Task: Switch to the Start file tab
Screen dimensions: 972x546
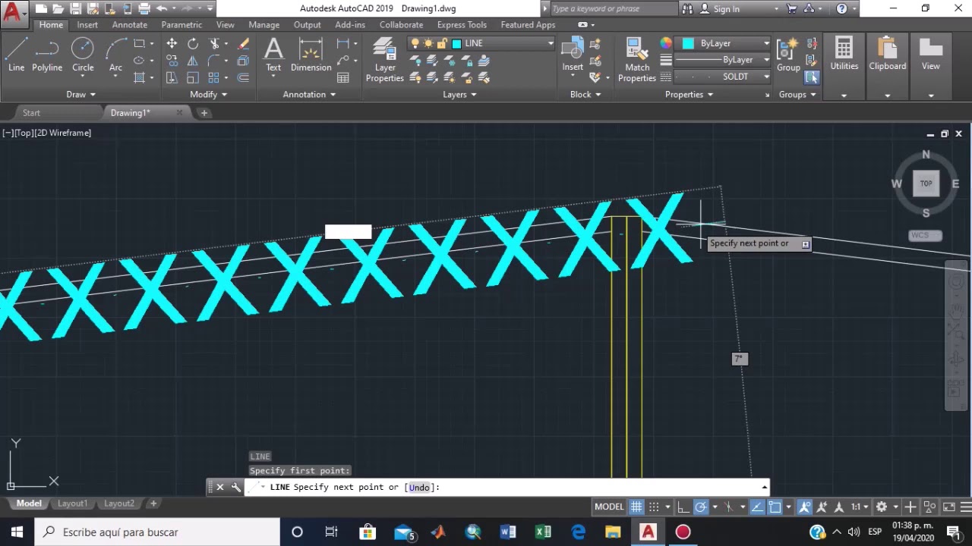Action: (x=31, y=112)
